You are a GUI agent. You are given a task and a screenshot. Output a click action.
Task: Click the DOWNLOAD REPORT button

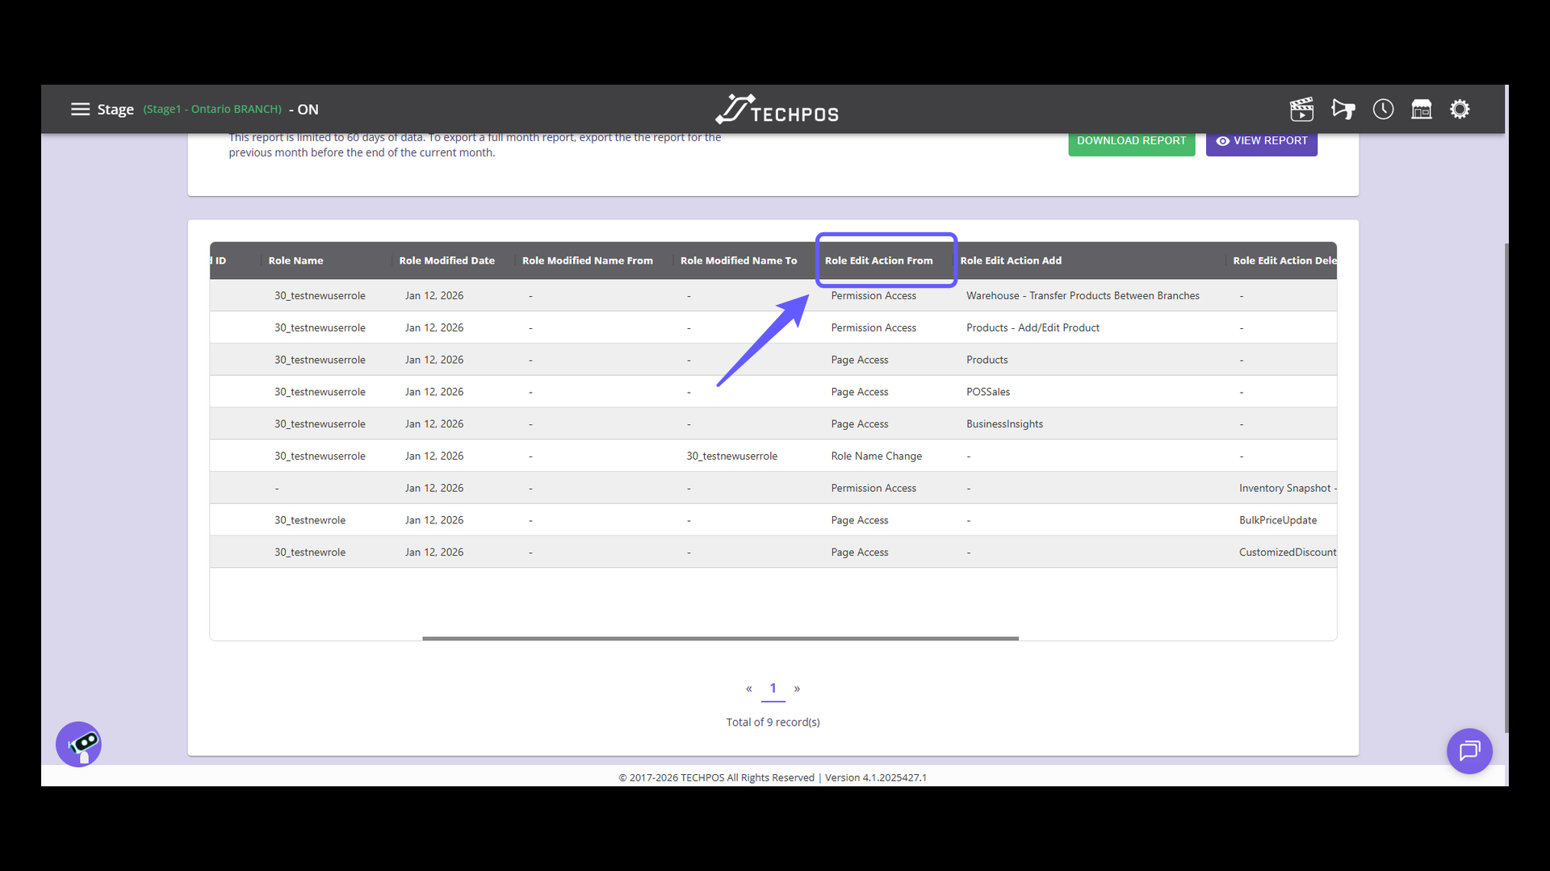(x=1131, y=140)
